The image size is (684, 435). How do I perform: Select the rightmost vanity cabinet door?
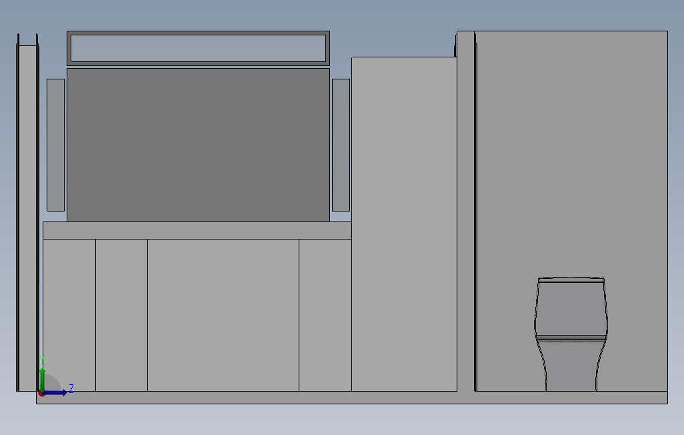pos(325,315)
